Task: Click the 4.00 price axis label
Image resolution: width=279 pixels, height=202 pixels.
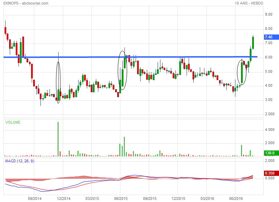Action: pyautogui.click(x=269, y=85)
